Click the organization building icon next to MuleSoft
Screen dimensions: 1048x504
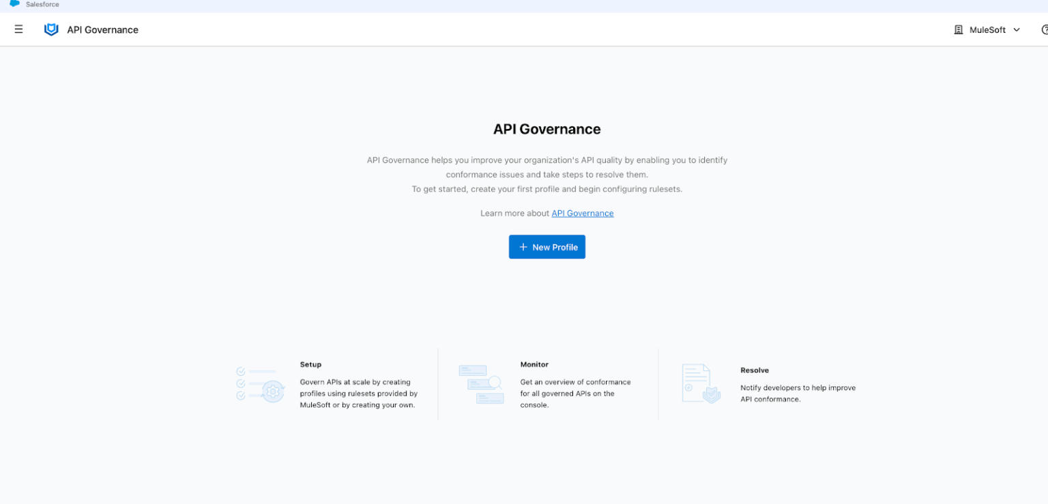[x=957, y=29]
